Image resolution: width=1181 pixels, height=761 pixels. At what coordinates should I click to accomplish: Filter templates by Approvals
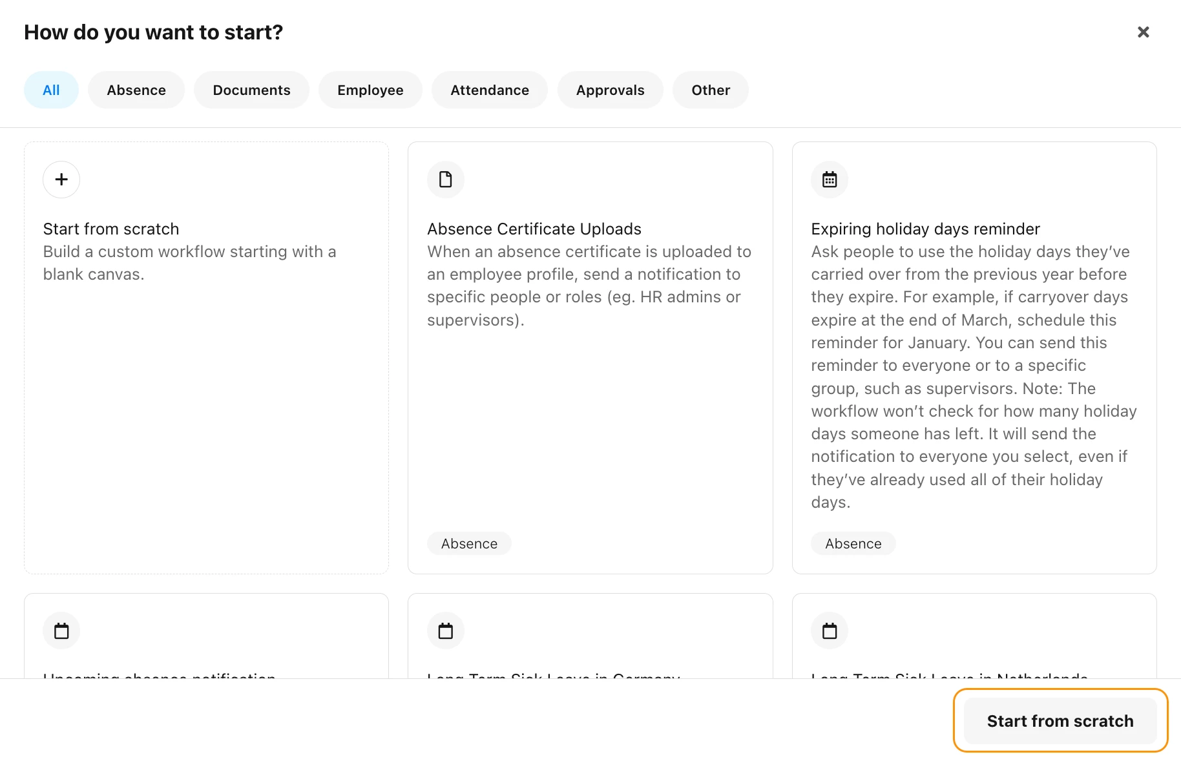point(610,90)
